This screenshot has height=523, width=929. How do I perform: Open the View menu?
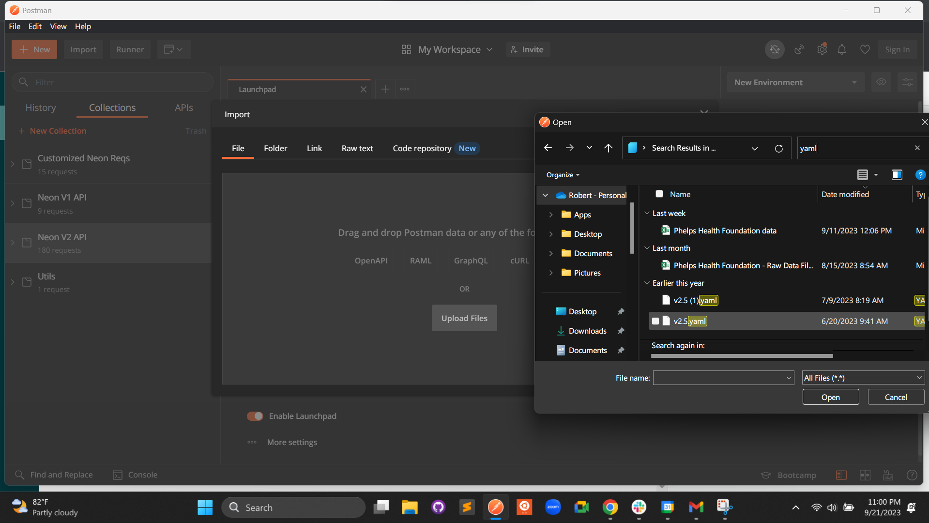(x=58, y=26)
